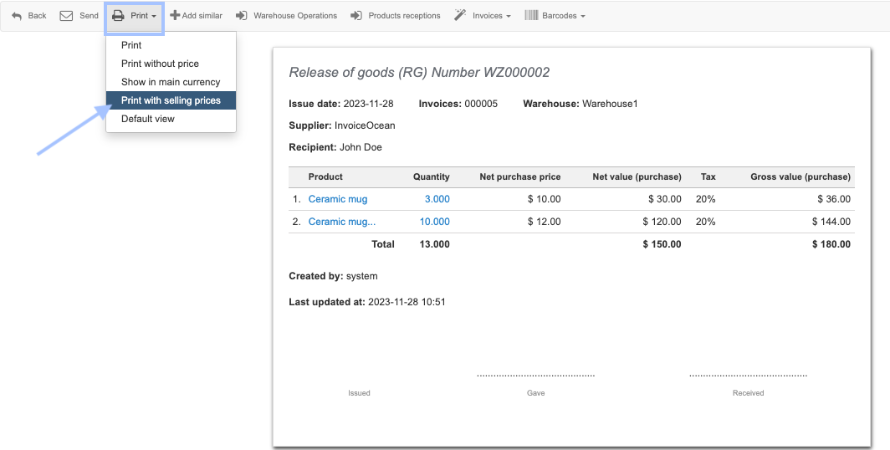The height and width of the screenshot is (450, 890).
Task: Open the second 'Ceramic mug...' product link
Action: [x=342, y=222]
